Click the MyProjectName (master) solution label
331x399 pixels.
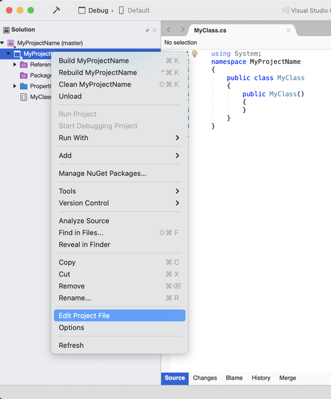pyautogui.click(x=50, y=43)
